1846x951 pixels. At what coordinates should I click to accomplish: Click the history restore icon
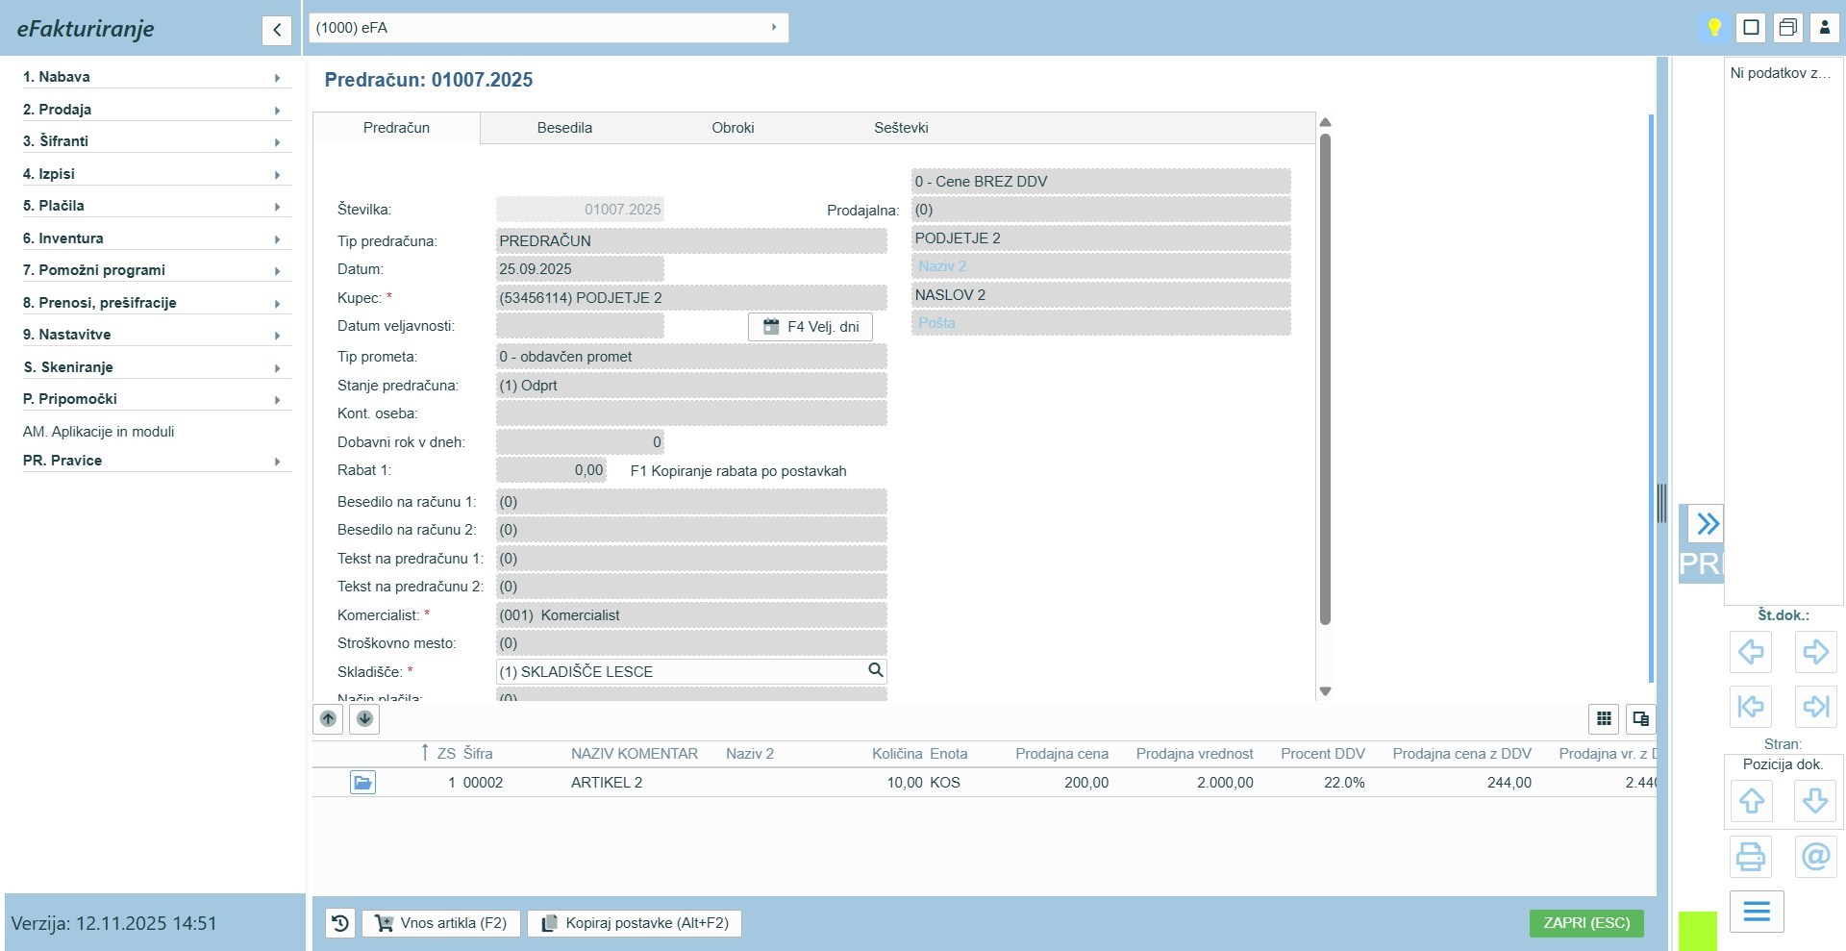point(340,923)
